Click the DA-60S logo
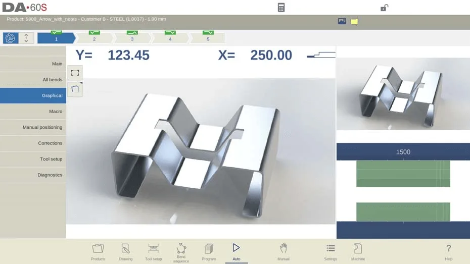 pos(25,8)
